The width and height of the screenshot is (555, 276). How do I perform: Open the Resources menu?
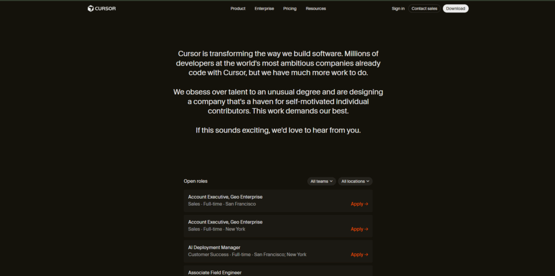316,9
